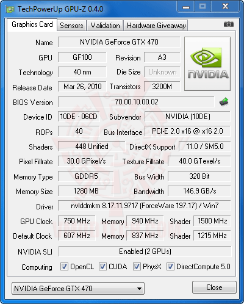Click the BIOS save chip icon
The image size is (244, 304).
click(224, 101)
